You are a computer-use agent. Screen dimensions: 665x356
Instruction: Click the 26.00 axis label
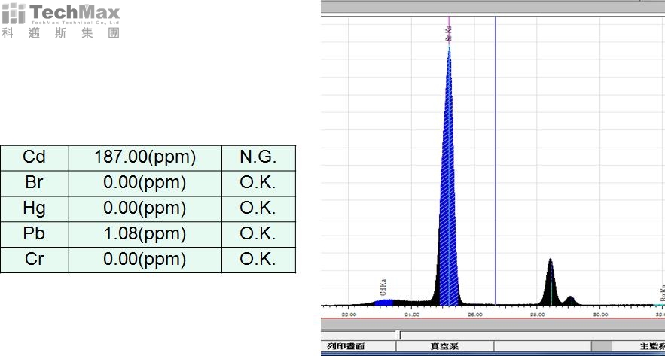pyautogui.click(x=474, y=315)
